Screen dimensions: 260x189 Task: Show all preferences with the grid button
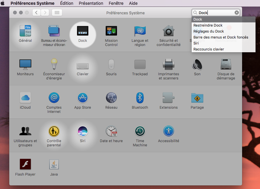click(57, 13)
